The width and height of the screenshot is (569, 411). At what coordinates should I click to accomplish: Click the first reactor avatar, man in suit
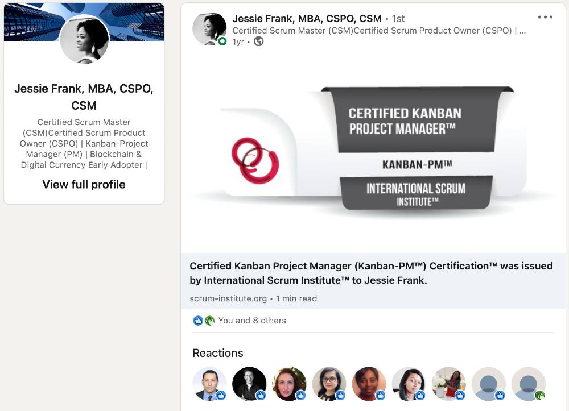[x=209, y=384]
